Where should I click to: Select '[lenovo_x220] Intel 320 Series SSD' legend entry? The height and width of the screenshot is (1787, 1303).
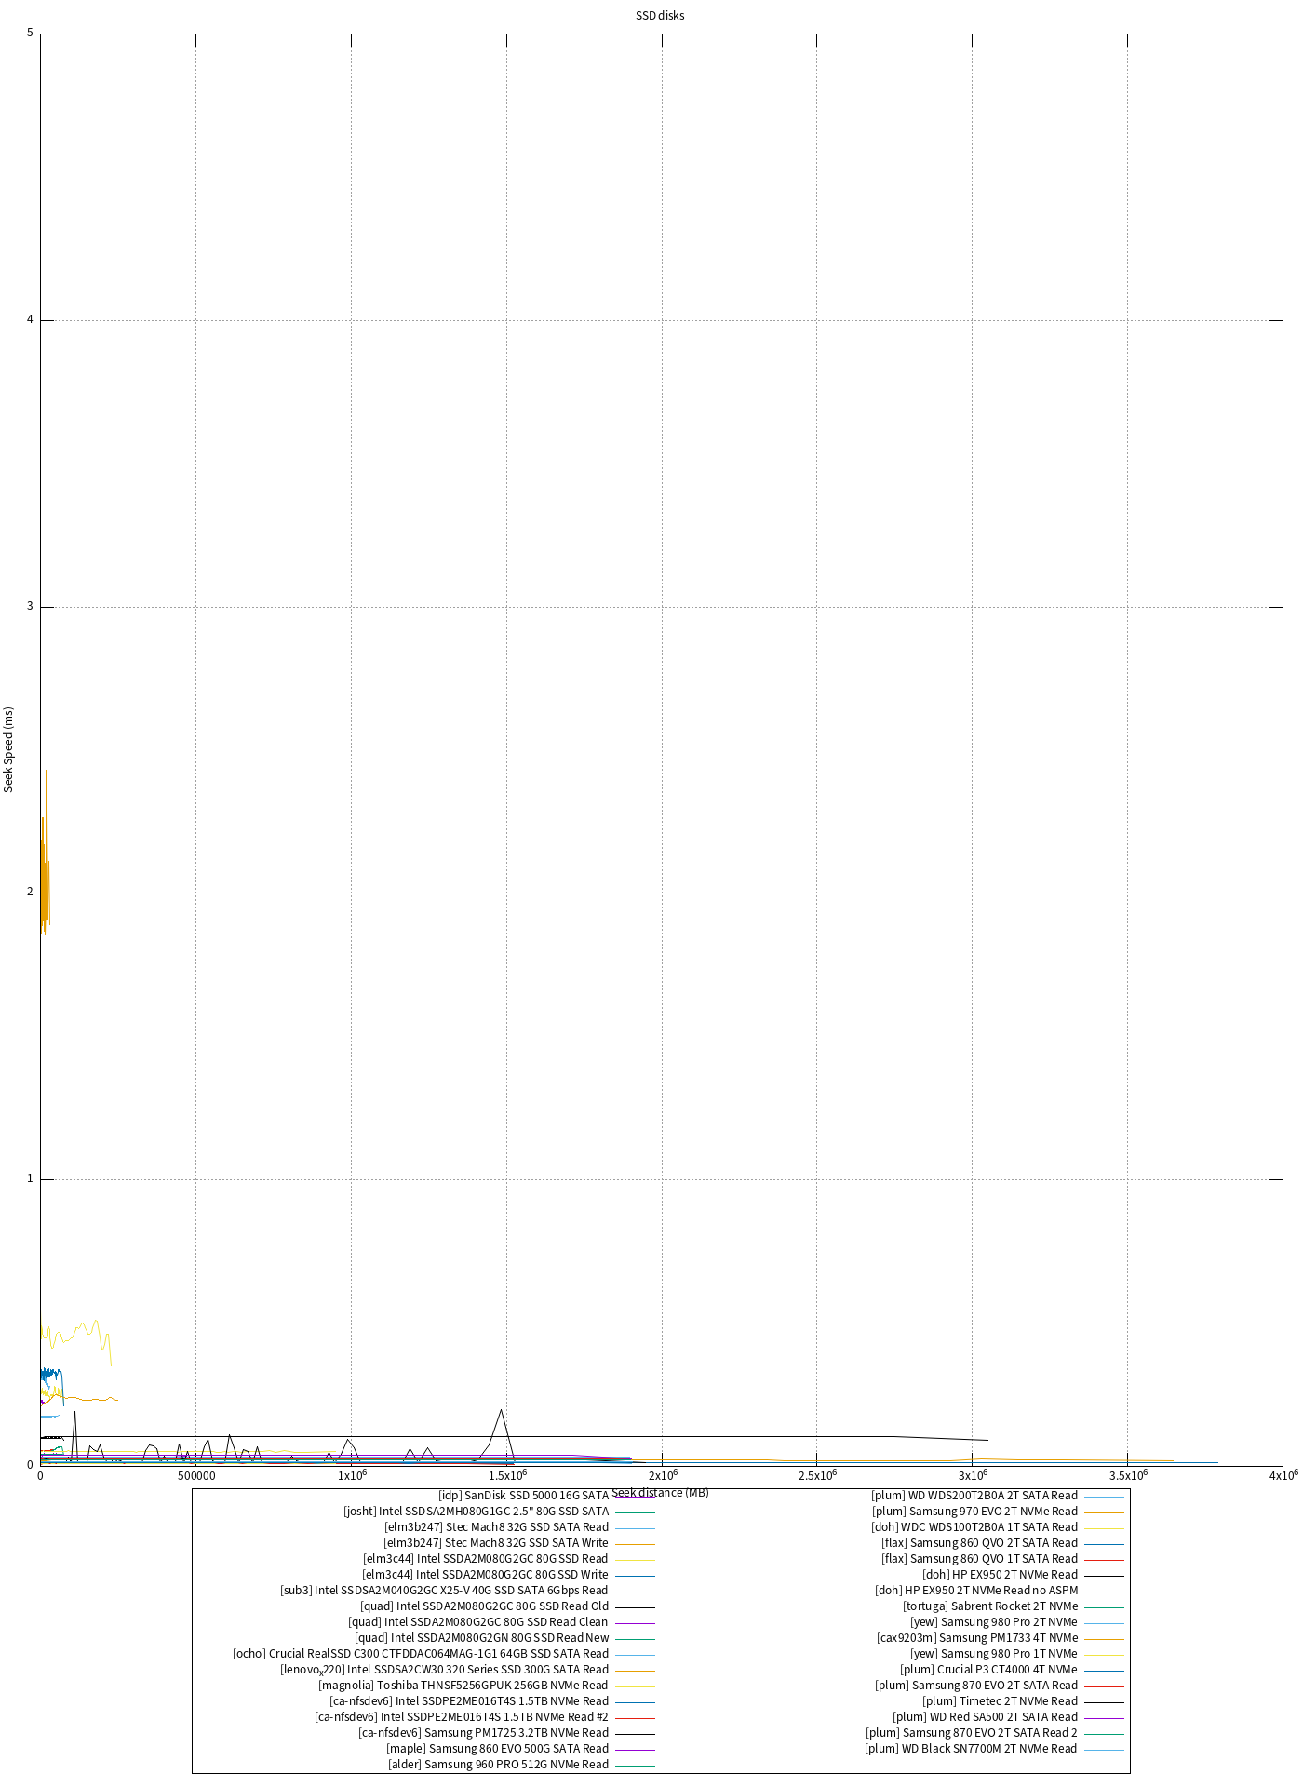(444, 1670)
